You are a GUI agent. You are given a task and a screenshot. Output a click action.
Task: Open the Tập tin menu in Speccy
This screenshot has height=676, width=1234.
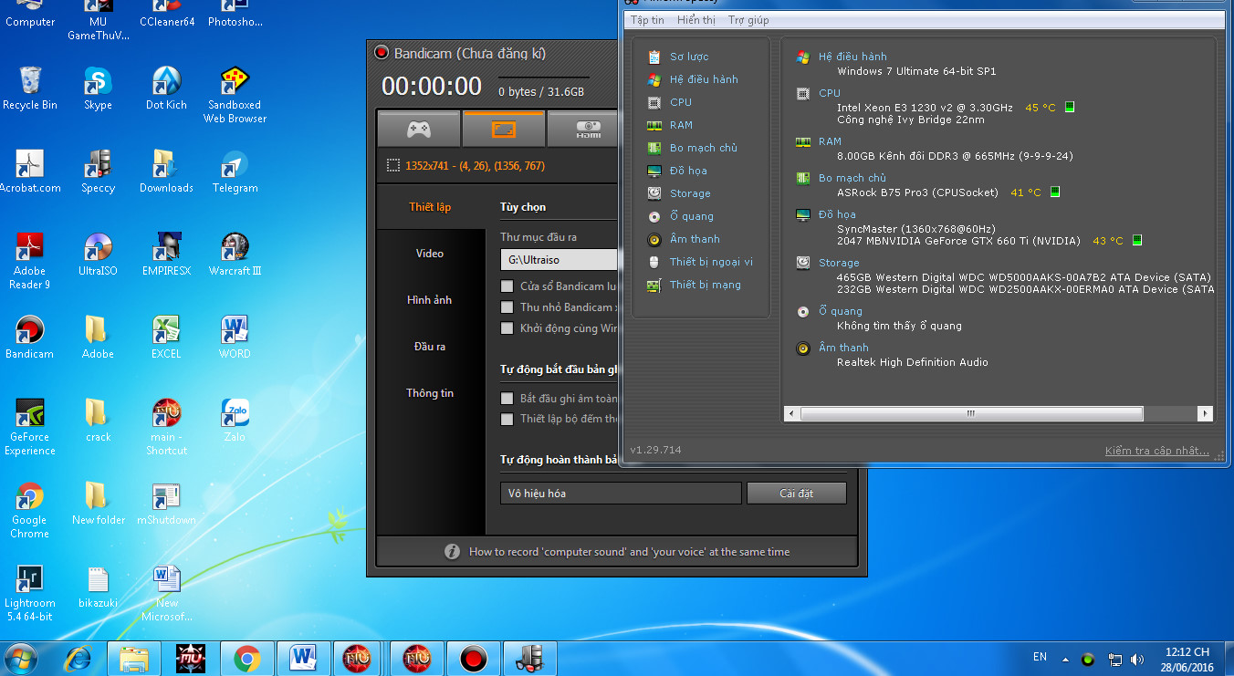tap(647, 20)
